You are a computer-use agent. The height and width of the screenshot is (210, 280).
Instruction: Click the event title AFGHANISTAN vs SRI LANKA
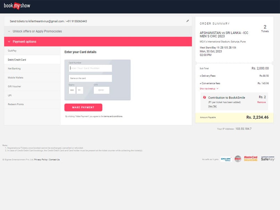224,34
